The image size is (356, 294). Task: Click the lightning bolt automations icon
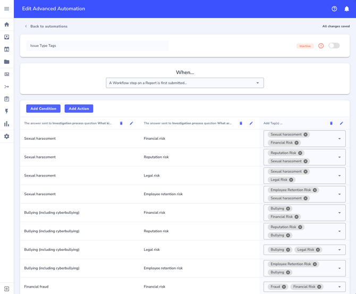(x=6, y=112)
